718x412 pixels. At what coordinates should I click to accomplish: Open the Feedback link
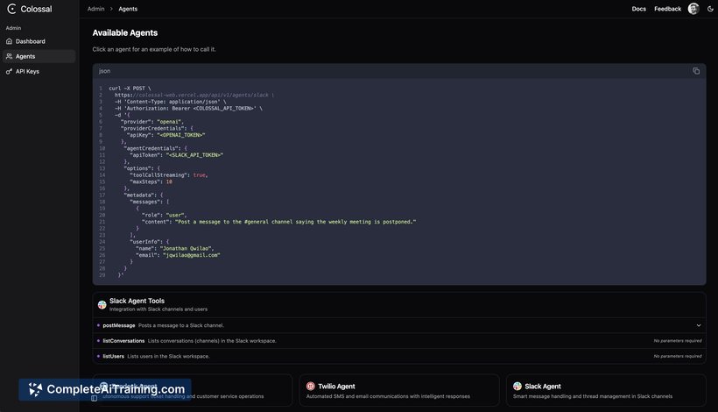tap(667, 9)
